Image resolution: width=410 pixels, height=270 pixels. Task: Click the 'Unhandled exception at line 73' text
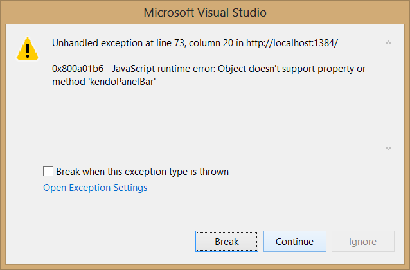coord(109,44)
